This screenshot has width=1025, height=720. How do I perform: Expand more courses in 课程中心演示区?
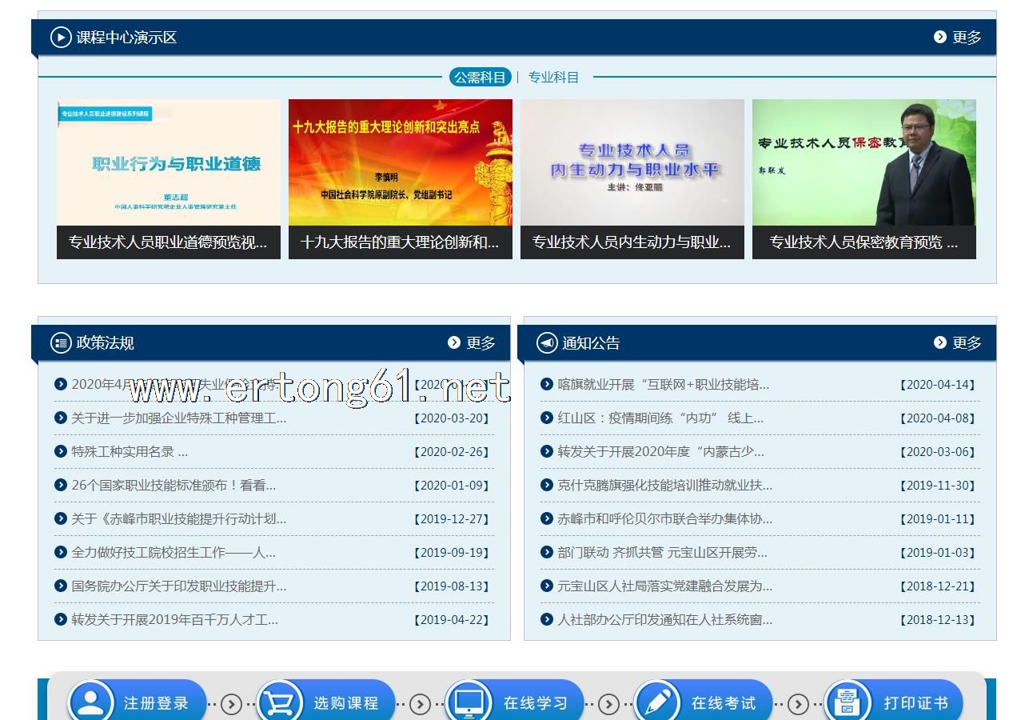click(957, 38)
